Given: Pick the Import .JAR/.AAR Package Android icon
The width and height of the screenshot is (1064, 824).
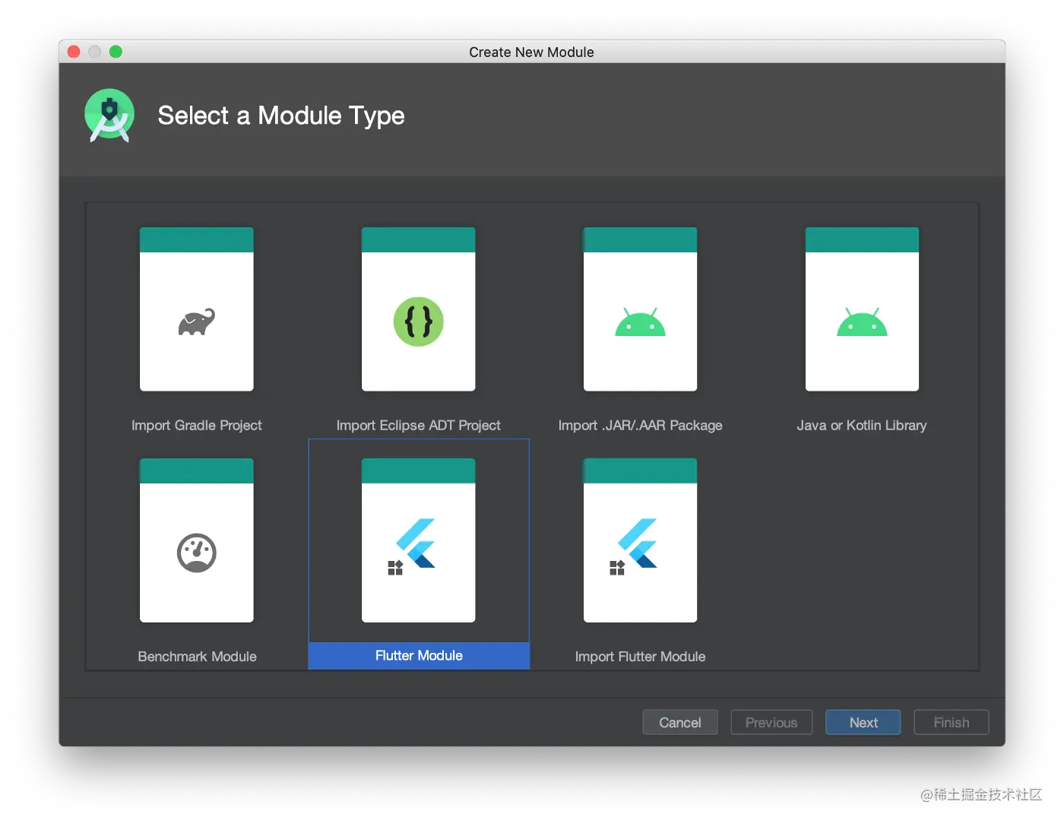Looking at the screenshot, I should coord(640,322).
